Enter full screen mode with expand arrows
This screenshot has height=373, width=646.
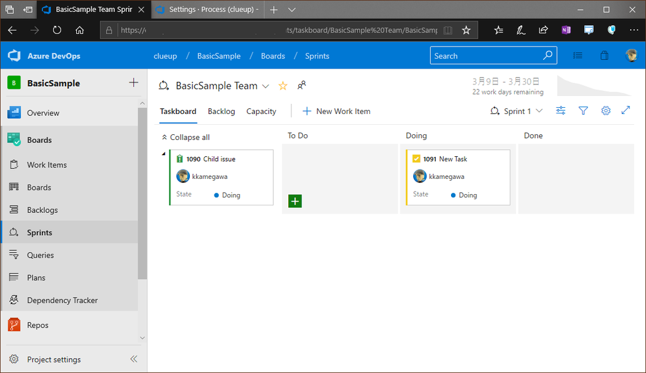coord(625,110)
